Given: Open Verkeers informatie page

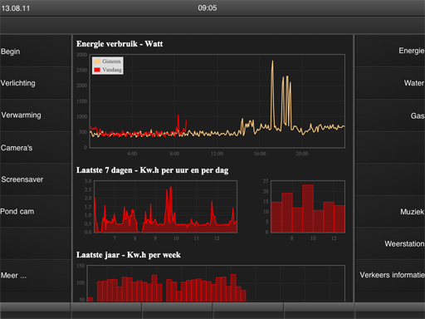Looking at the screenshot, I should point(390,275).
